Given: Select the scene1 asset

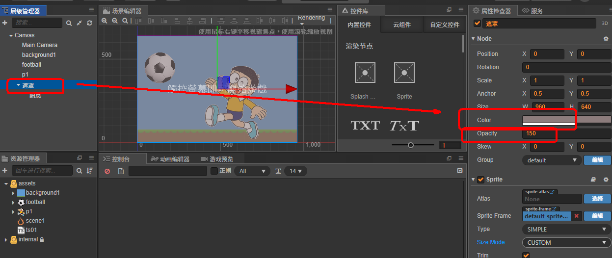Looking at the screenshot, I should coord(35,221).
